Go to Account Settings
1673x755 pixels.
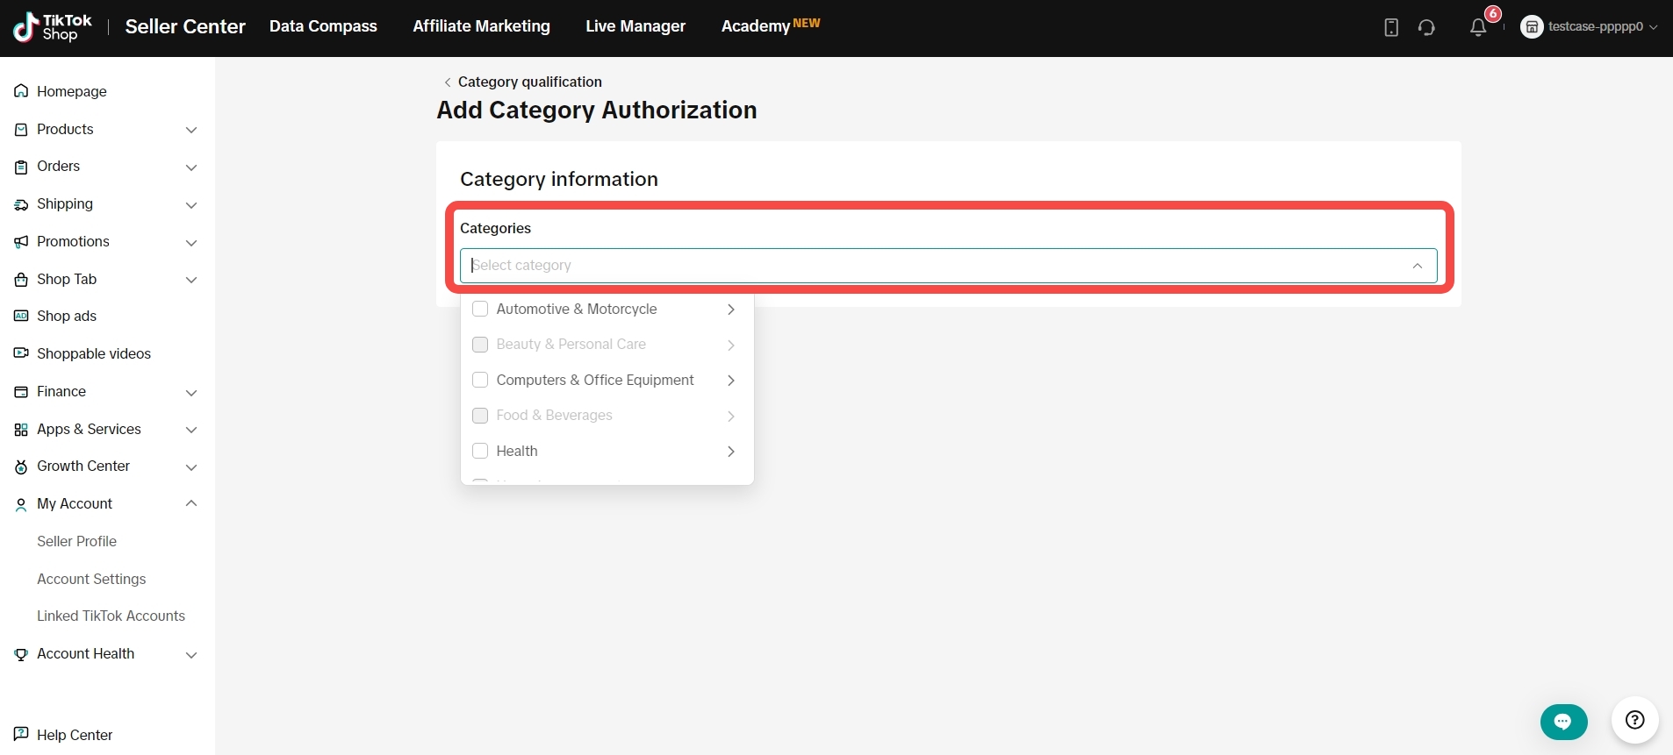[x=91, y=579]
